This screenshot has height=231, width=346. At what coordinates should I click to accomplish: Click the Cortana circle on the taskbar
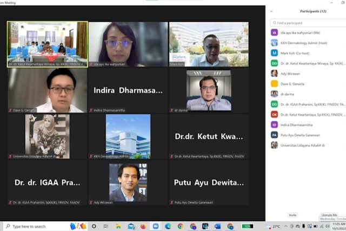94,226
